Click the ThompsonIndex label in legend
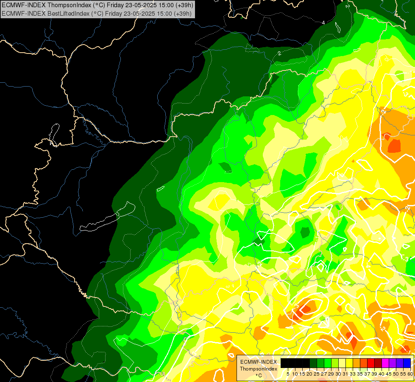Viewport: 415px width, 382px height. [259, 369]
